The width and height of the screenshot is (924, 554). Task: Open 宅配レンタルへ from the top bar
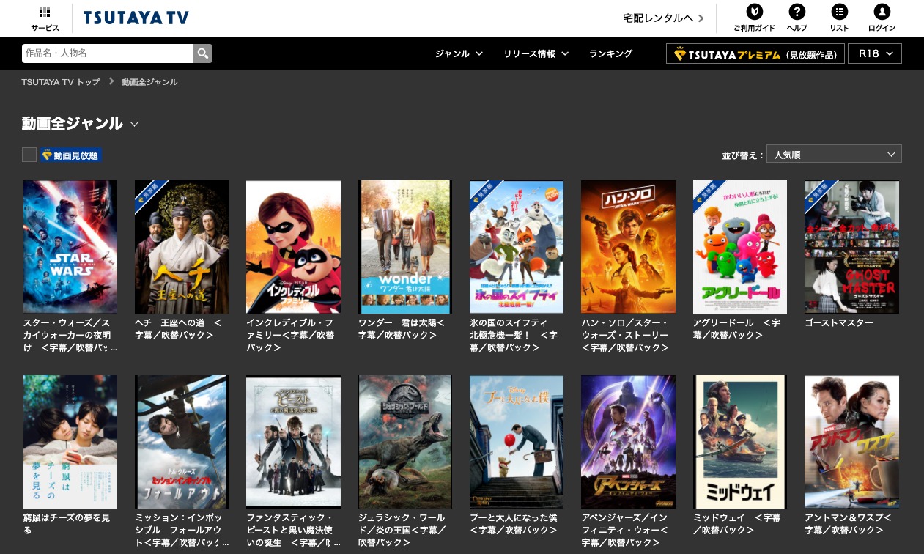pos(657,18)
